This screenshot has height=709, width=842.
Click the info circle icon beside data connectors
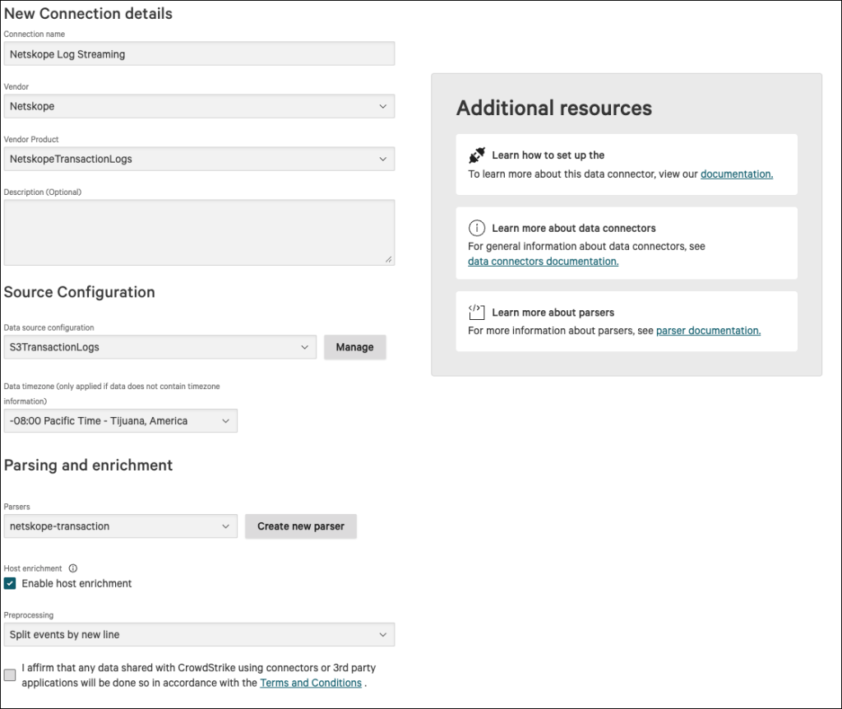pyautogui.click(x=476, y=229)
